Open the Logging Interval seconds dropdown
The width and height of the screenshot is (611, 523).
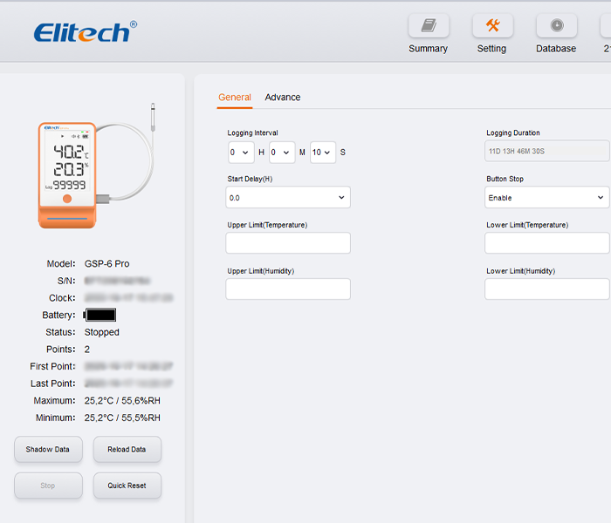coord(322,153)
